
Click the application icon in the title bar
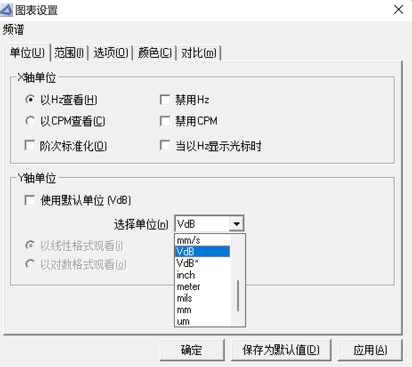pyautogui.click(x=6, y=9)
